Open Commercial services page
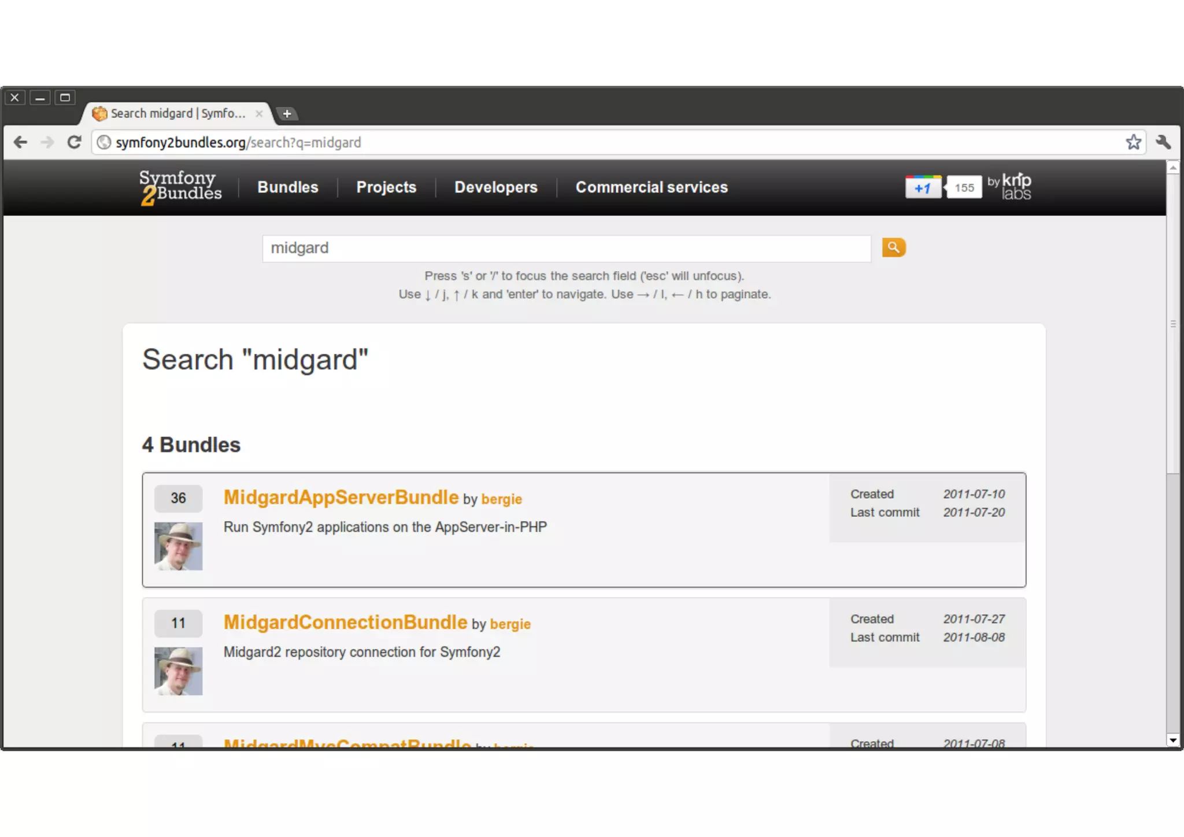 coord(651,187)
